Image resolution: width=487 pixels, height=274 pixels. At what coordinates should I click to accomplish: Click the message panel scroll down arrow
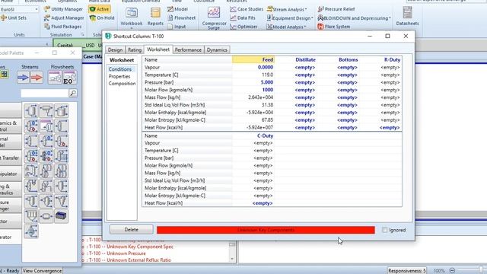click(x=232, y=259)
